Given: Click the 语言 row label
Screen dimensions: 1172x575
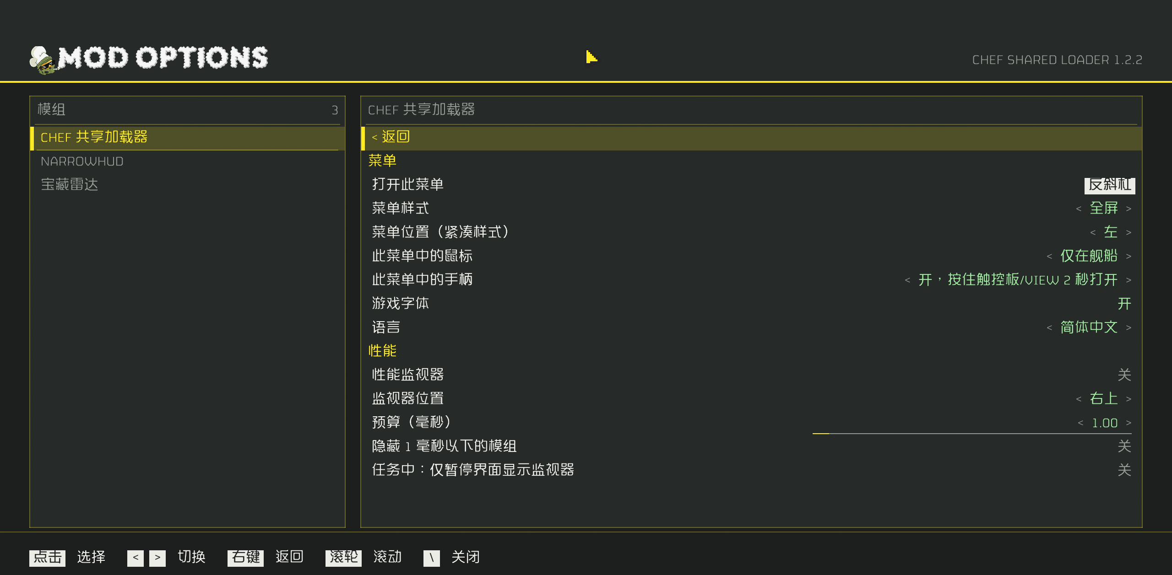Looking at the screenshot, I should pos(386,327).
